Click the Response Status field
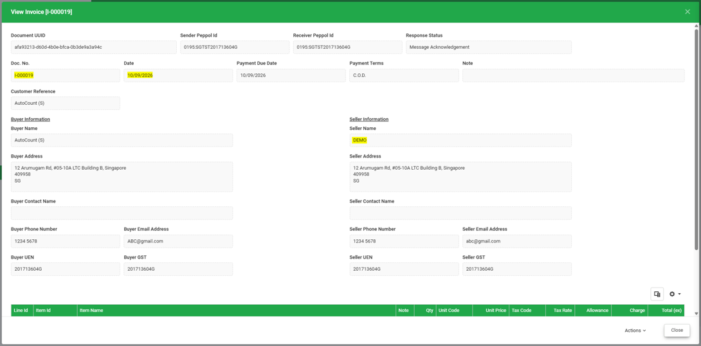 tap(489, 47)
